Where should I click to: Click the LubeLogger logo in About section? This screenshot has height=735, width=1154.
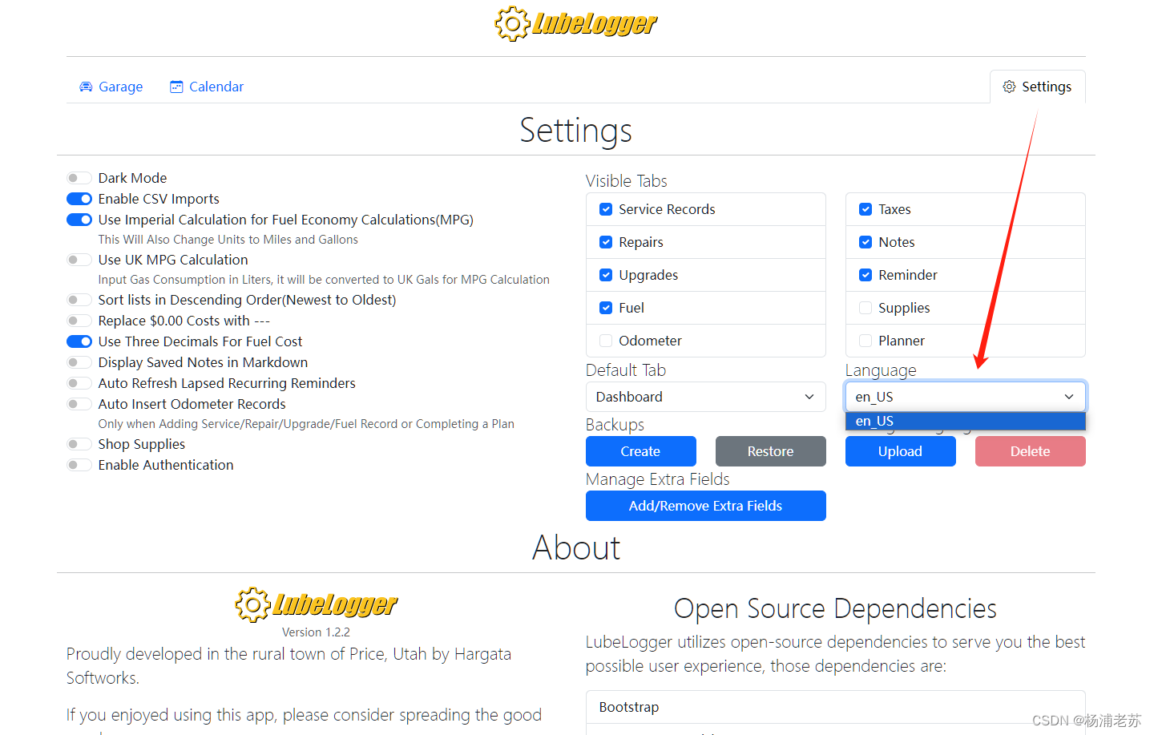pyautogui.click(x=317, y=604)
